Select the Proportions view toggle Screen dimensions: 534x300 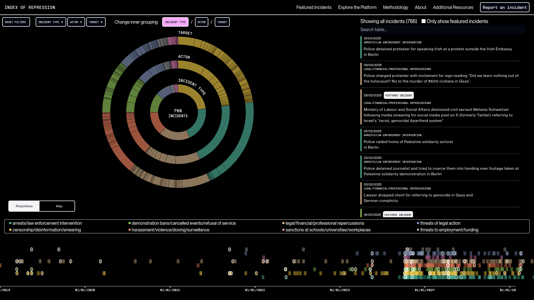point(24,206)
